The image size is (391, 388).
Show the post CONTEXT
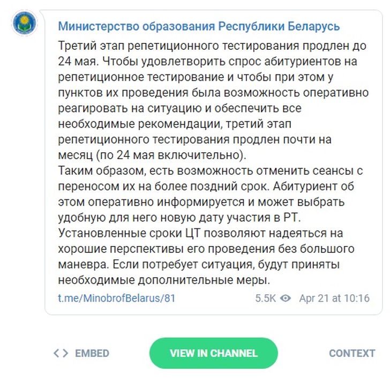tap(352, 353)
